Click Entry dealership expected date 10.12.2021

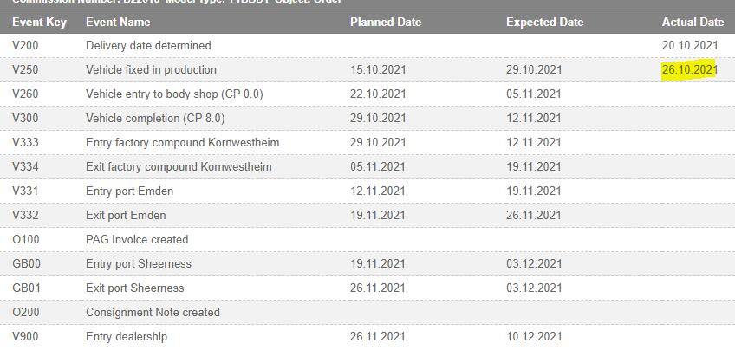[x=534, y=336]
